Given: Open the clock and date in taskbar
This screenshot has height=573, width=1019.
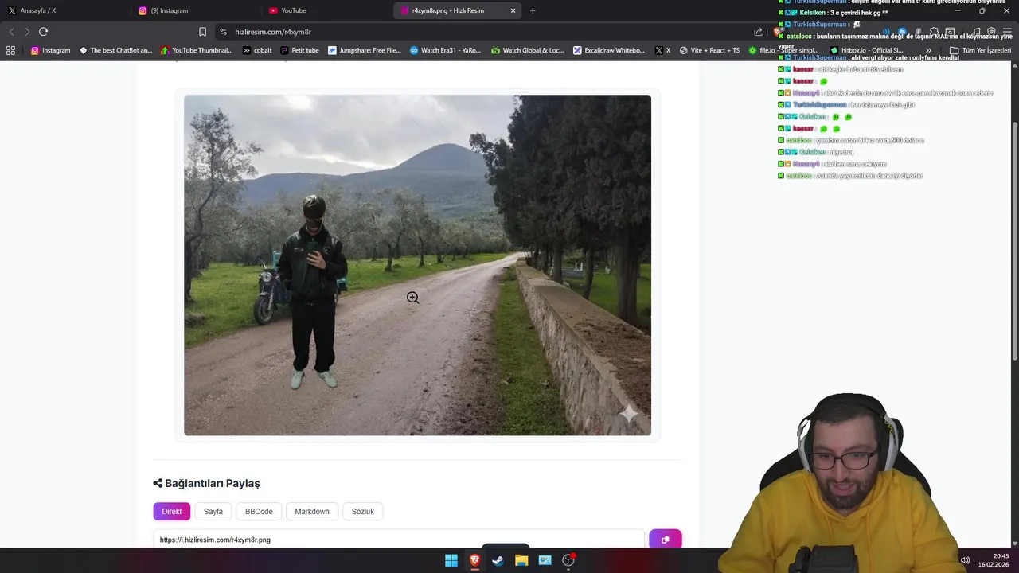Looking at the screenshot, I should [x=995, y=560].
